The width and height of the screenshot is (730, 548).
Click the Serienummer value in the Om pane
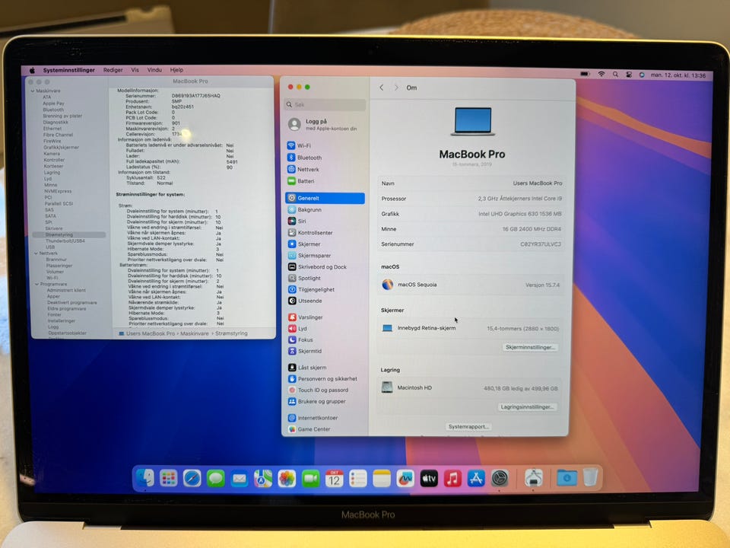tap(541, 244)
